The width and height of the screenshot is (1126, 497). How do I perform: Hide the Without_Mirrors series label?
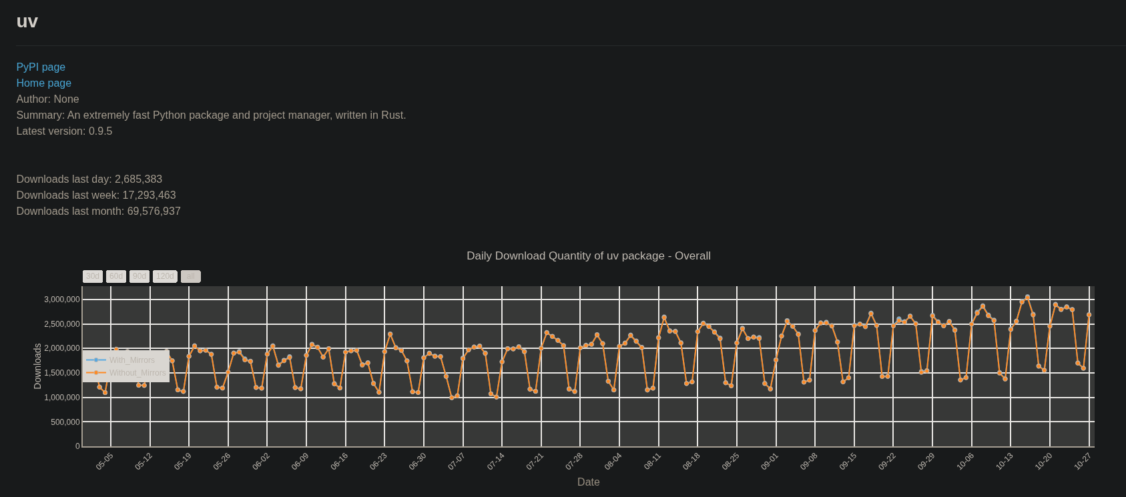click(137, 373)
